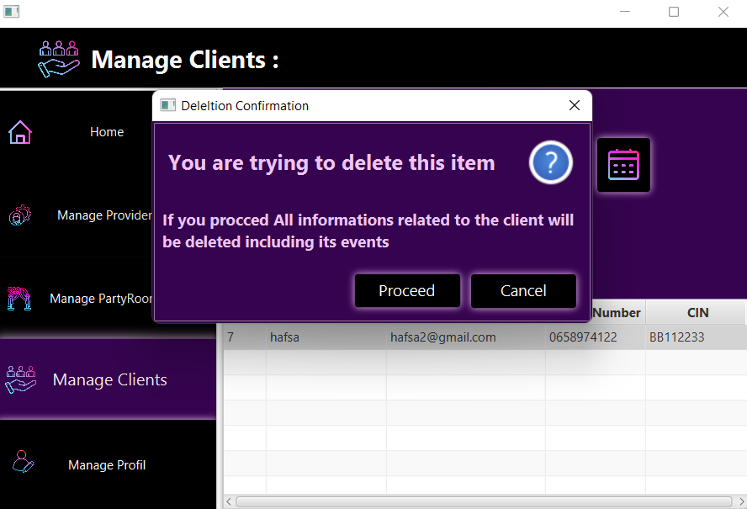Screen dimensions: 747x509
Task: Click the Proceed button in deletion dialog
Action: tap(407, 291)
